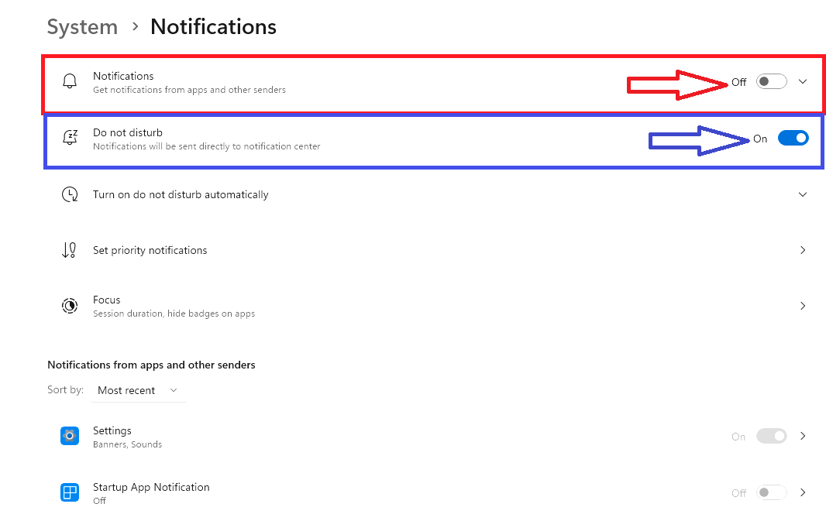This screenshot has width=826, height=521.
Task: Click the Startup App Notification icon
Action: [x=70, y=492]
